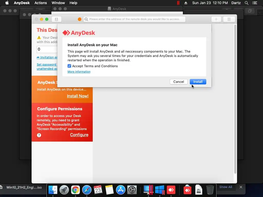
Task: Click the Configure Permissions heading
Action: 60,109
